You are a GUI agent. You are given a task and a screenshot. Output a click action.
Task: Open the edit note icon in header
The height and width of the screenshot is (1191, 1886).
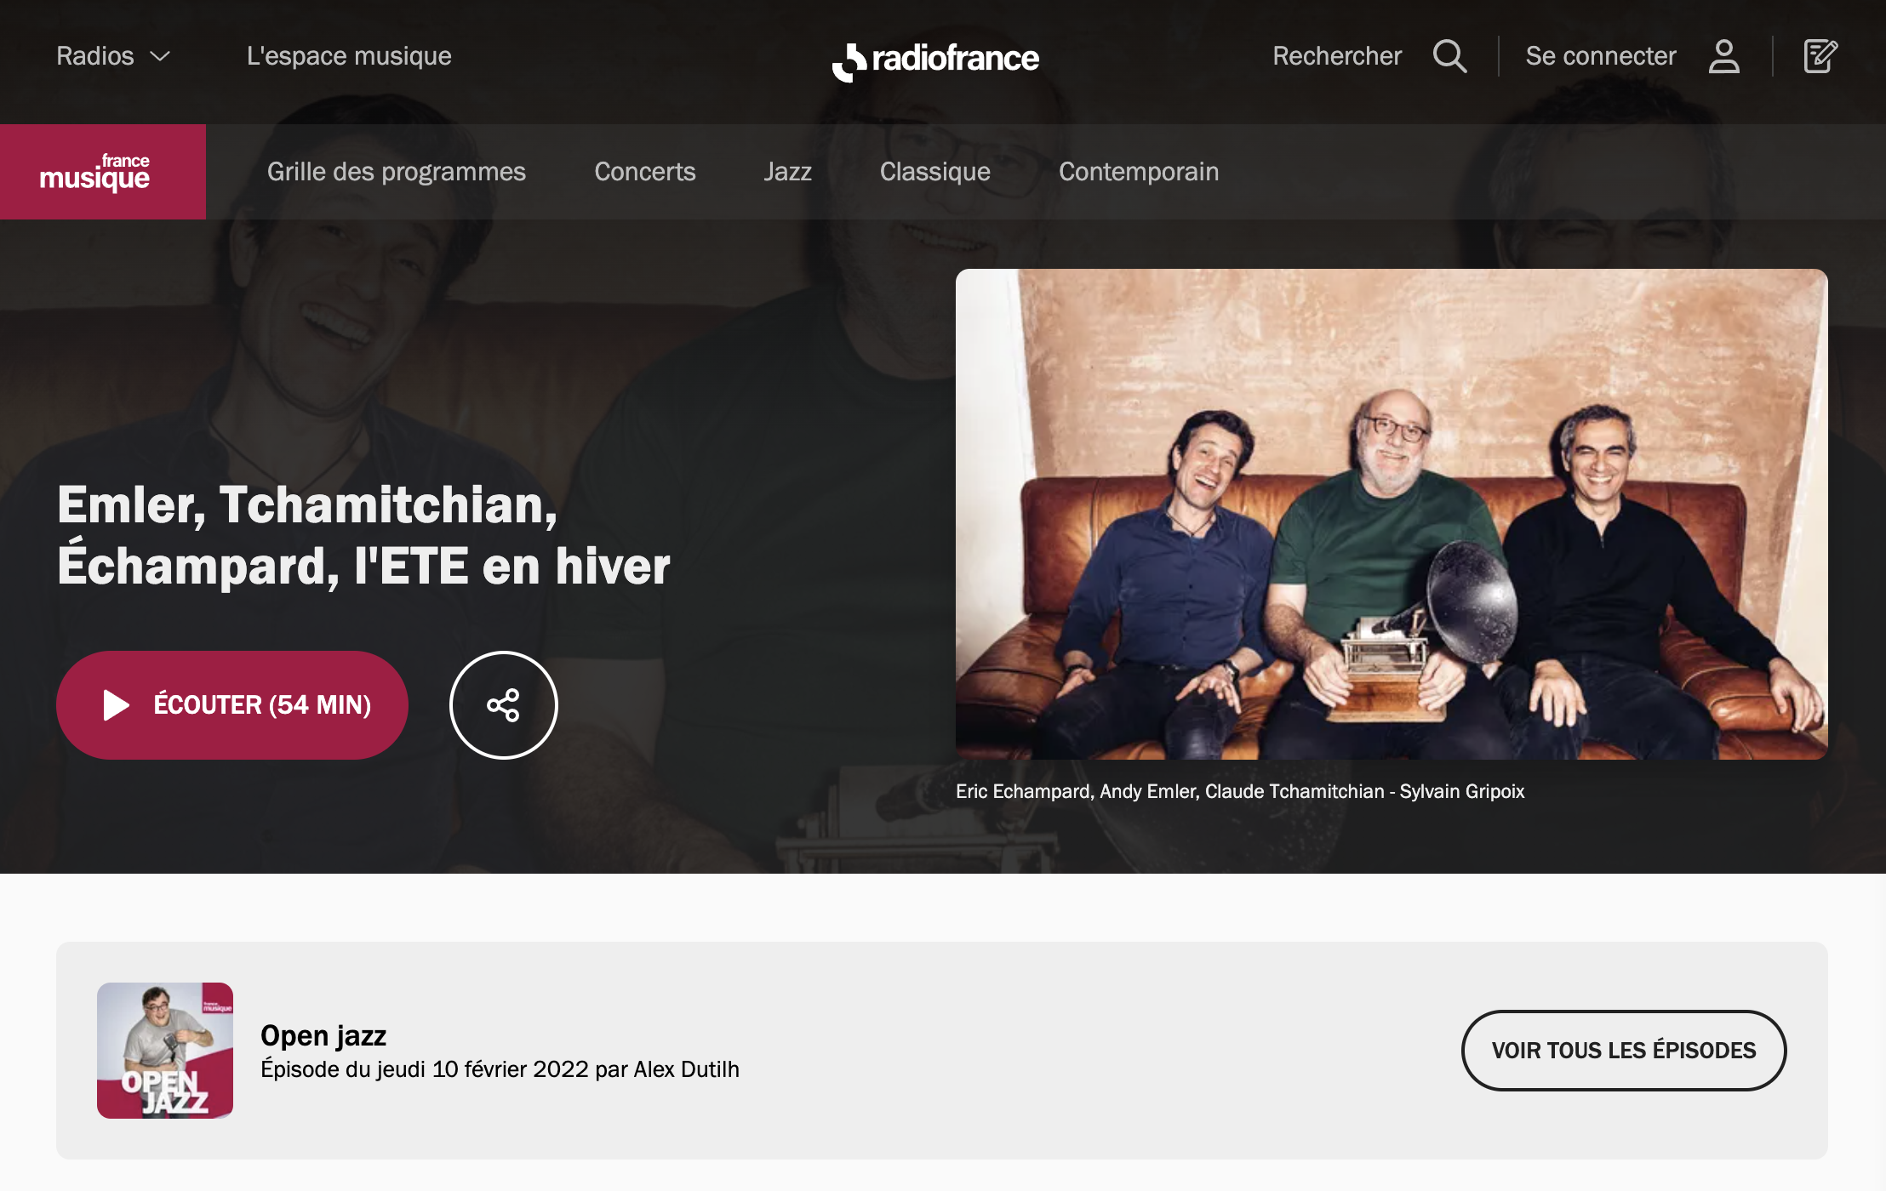[x=1820, y=56]
